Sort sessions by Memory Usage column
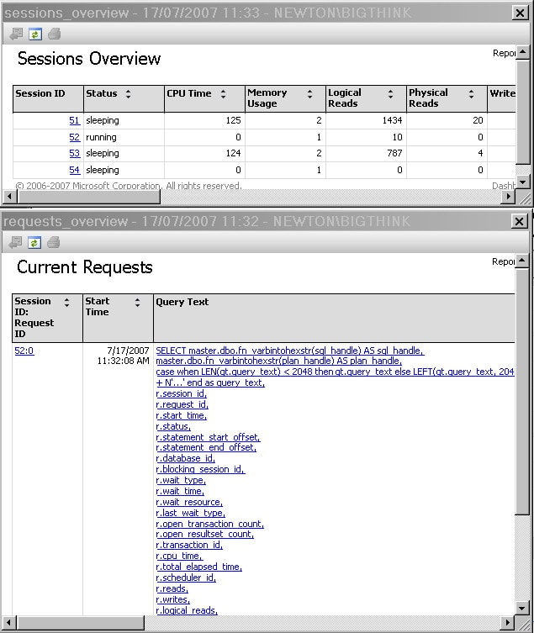 tap(309, 94)
